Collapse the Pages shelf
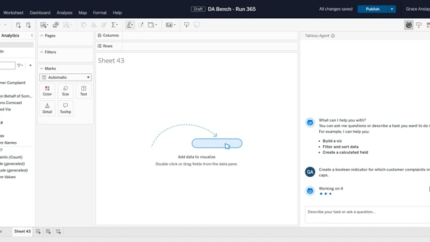Screen dimensions: 430x242 pos(42,36)
